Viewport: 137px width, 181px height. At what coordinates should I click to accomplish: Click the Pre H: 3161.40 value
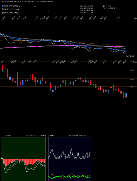(87, 8)
